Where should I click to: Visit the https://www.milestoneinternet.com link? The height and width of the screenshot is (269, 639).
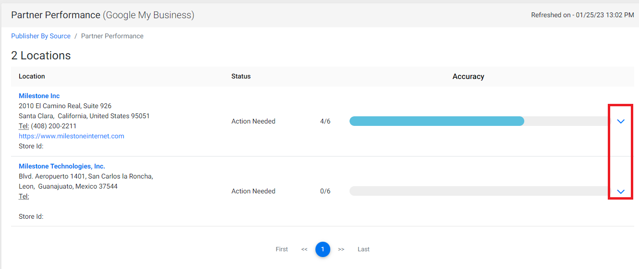click(72, 136)
